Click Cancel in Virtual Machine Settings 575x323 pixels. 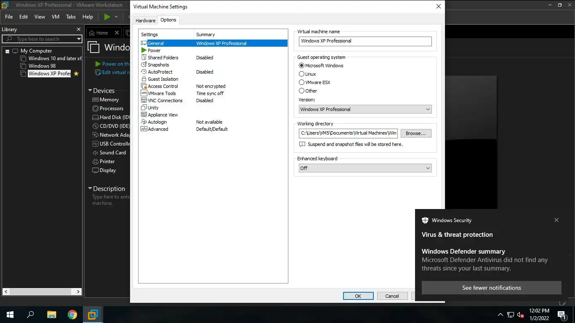click(x=392, y=296)
